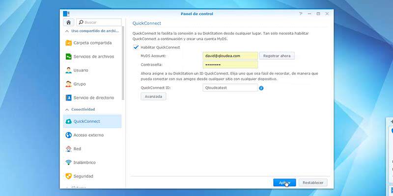Click the MyDS Account email field

click(x=230, y=56)
